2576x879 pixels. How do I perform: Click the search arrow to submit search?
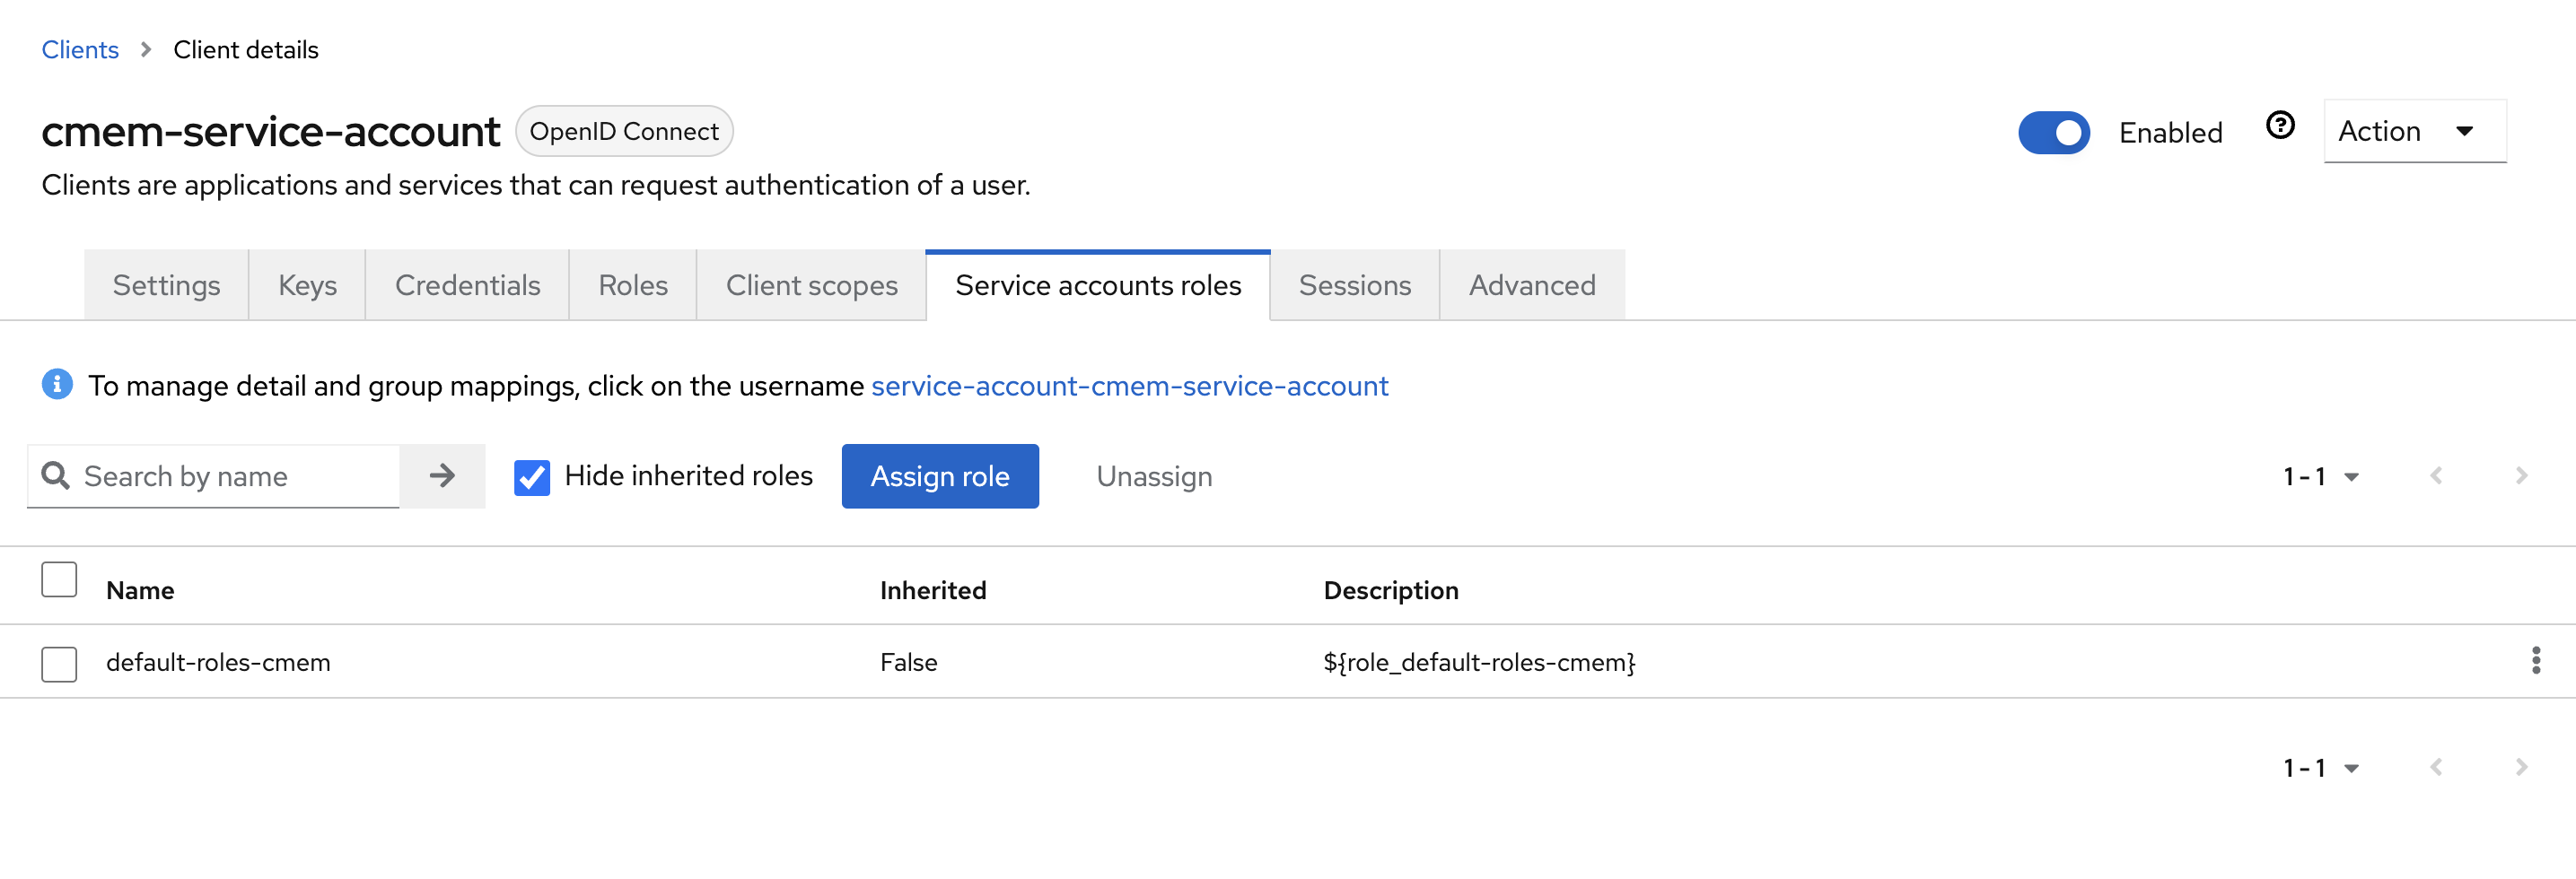pos(443,476)
